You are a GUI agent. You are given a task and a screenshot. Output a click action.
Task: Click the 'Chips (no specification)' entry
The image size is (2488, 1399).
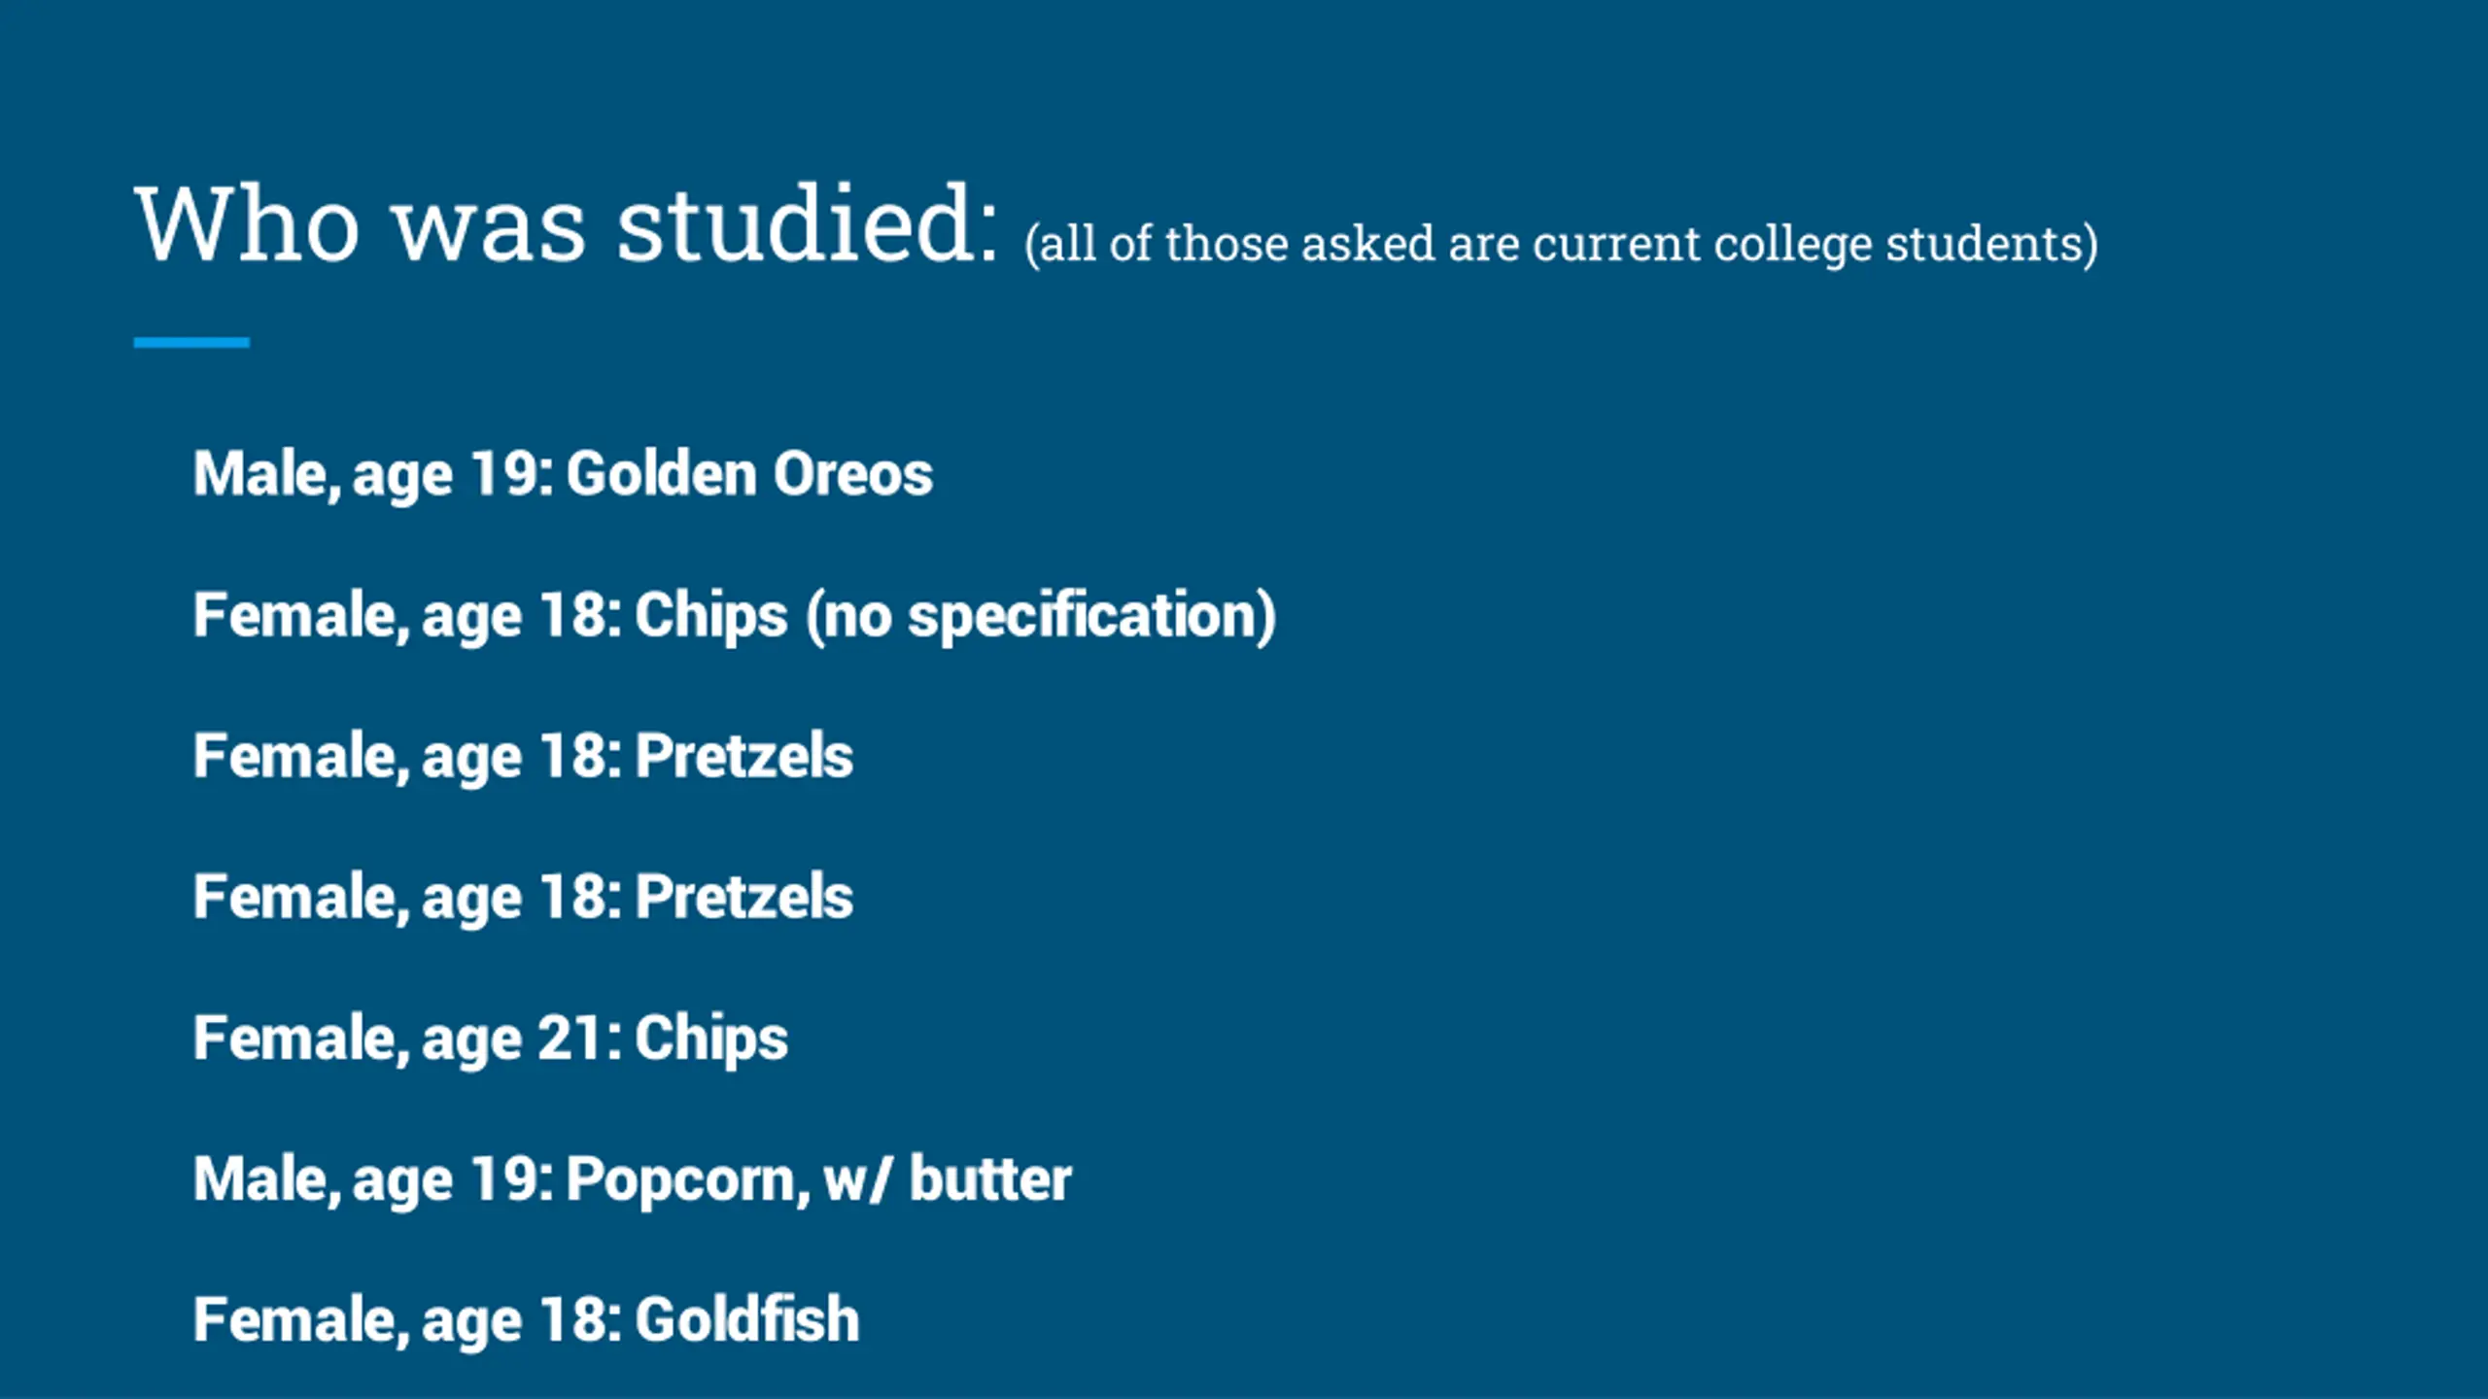tap(955, 616)
